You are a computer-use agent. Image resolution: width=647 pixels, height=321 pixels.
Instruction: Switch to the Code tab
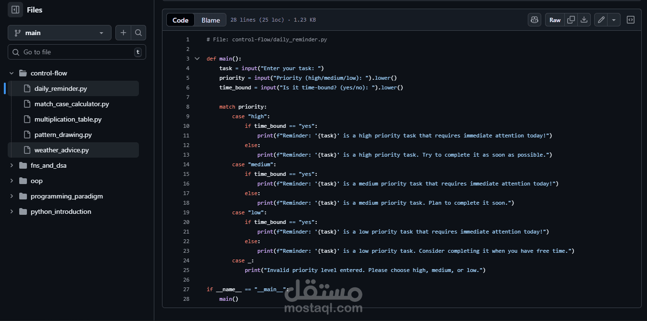tap(180, 20)
